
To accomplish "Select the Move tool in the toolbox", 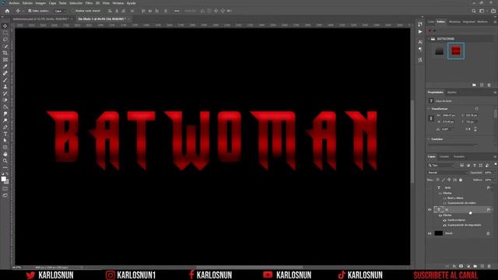I will (x=5, y=26).
